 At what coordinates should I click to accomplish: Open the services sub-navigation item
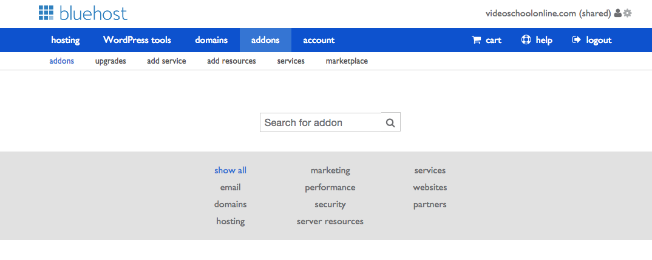click(x=291, y=61)
